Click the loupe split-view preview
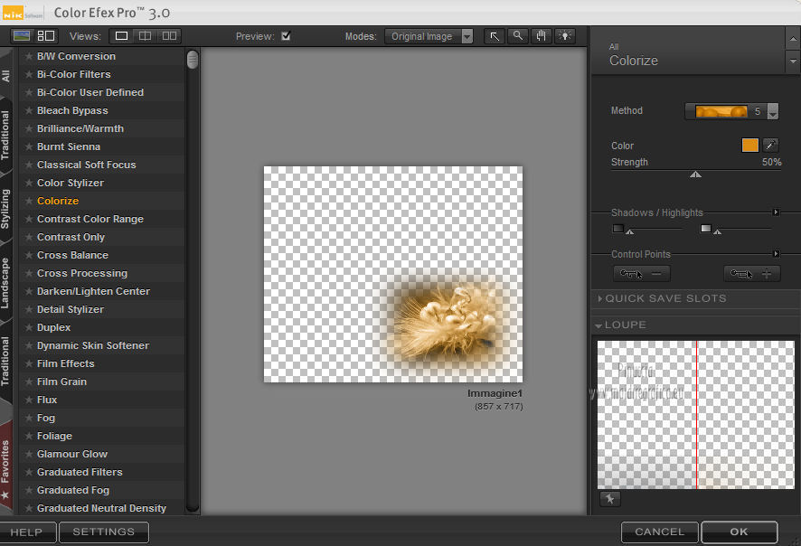The height and width of the screenshot is (546, 801). (x=696, y=415)
